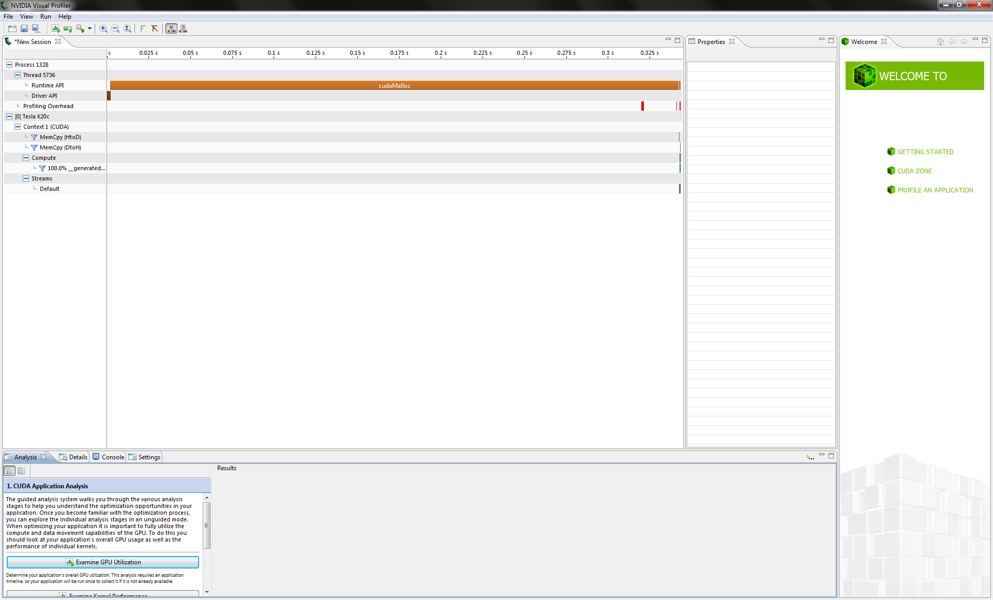
Task: Open the dropdown arrow beside magnifier icon
Action: (89, 28)
